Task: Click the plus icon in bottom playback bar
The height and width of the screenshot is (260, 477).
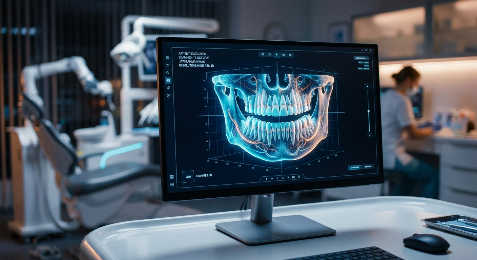Action: pyautogui.click(x=267, y=178)
